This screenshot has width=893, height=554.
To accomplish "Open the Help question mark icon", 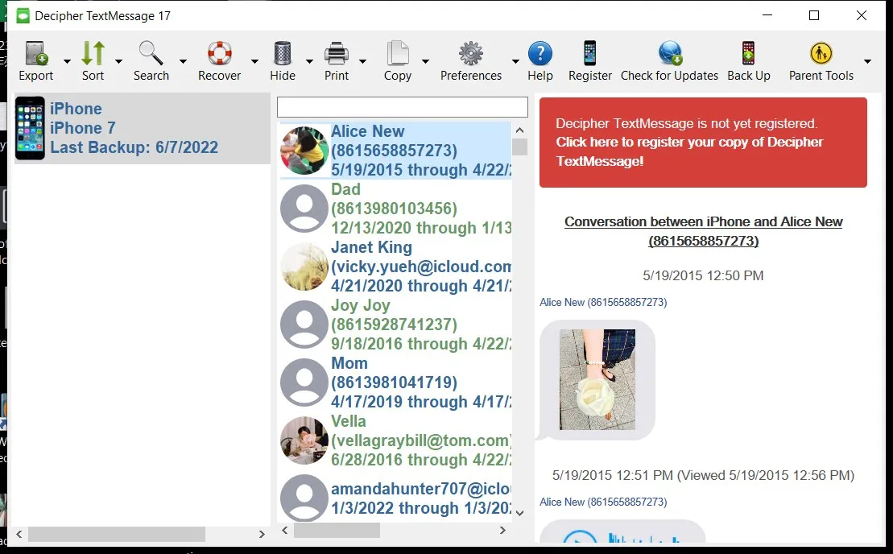I will [540, 53].
